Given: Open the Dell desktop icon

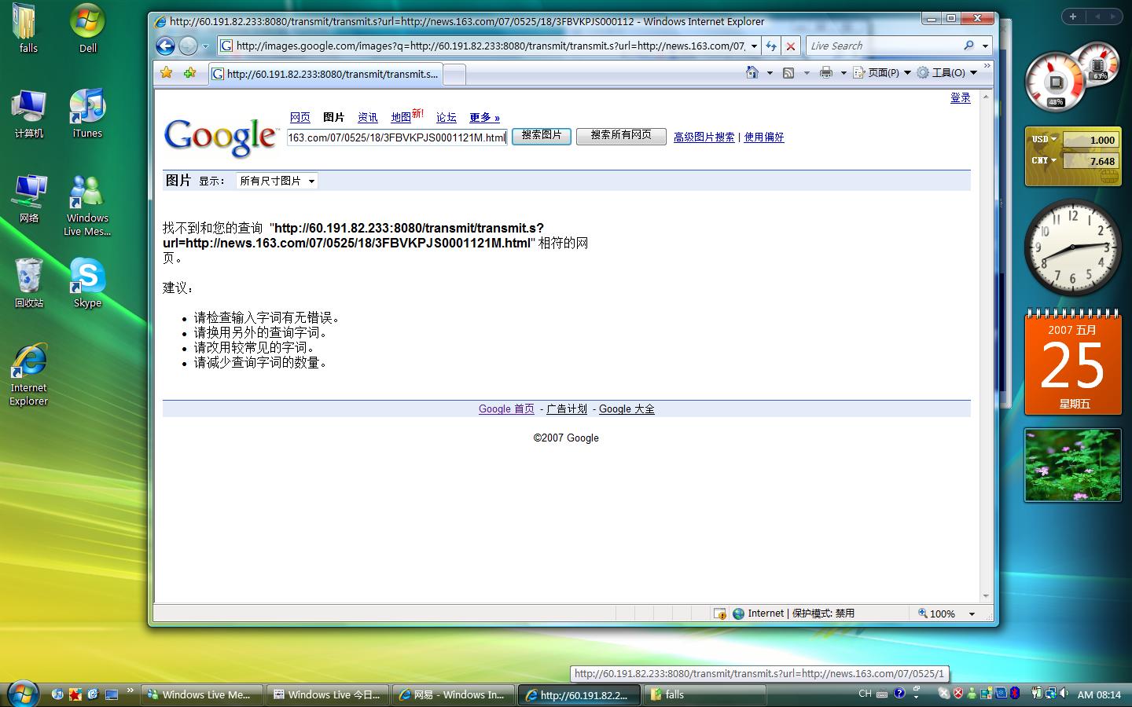Looking at the screenshot, I should click(87, 28).
